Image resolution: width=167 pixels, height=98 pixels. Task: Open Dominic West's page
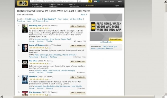pyautogui.click(x=41, y=71)
